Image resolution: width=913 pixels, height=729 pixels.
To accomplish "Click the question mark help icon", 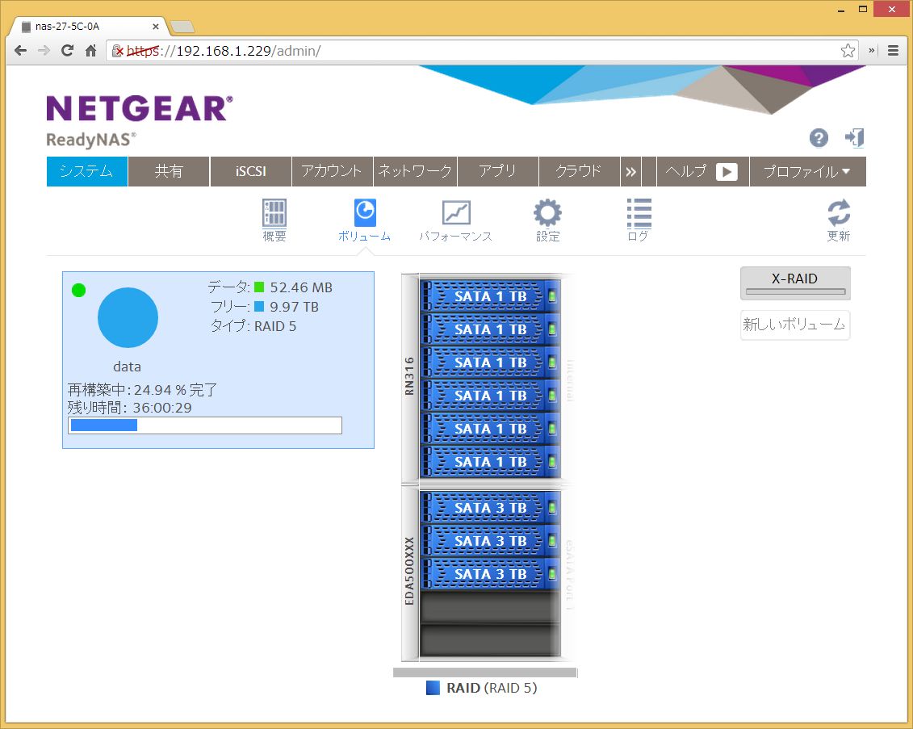I will click(819, 138).
